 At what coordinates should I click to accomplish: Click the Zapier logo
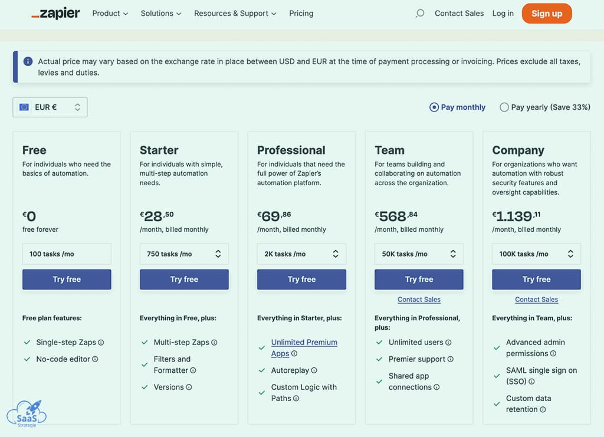55,14
